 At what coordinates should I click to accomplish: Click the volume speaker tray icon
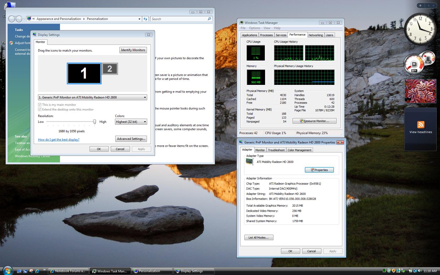(x=420, y=271)
